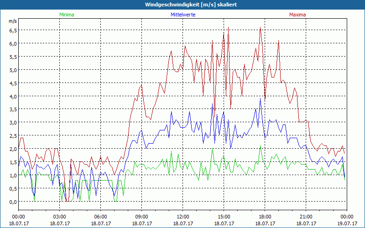Click the 12:00 time axis label
The height and width of the screenshot is (228, 365).
(x=183, y=217)
